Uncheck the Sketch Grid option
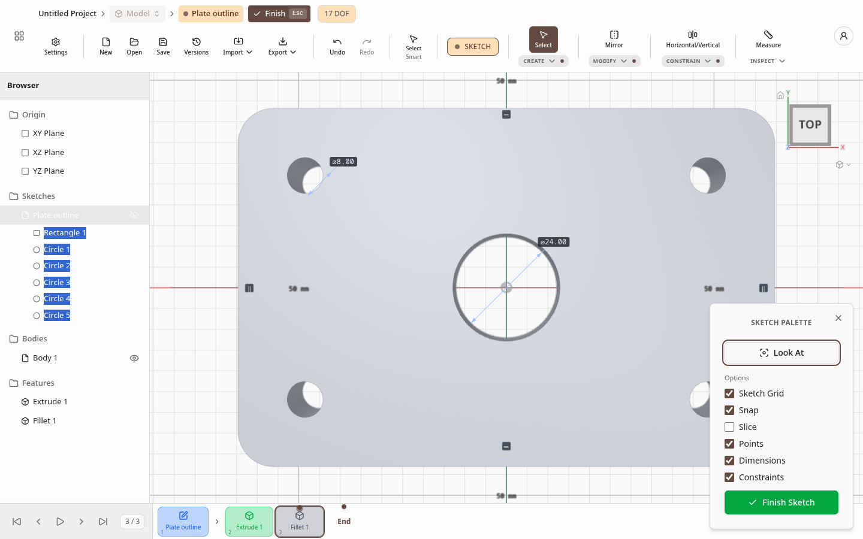This screenshot has width=863, height=539. click(729, 393)
